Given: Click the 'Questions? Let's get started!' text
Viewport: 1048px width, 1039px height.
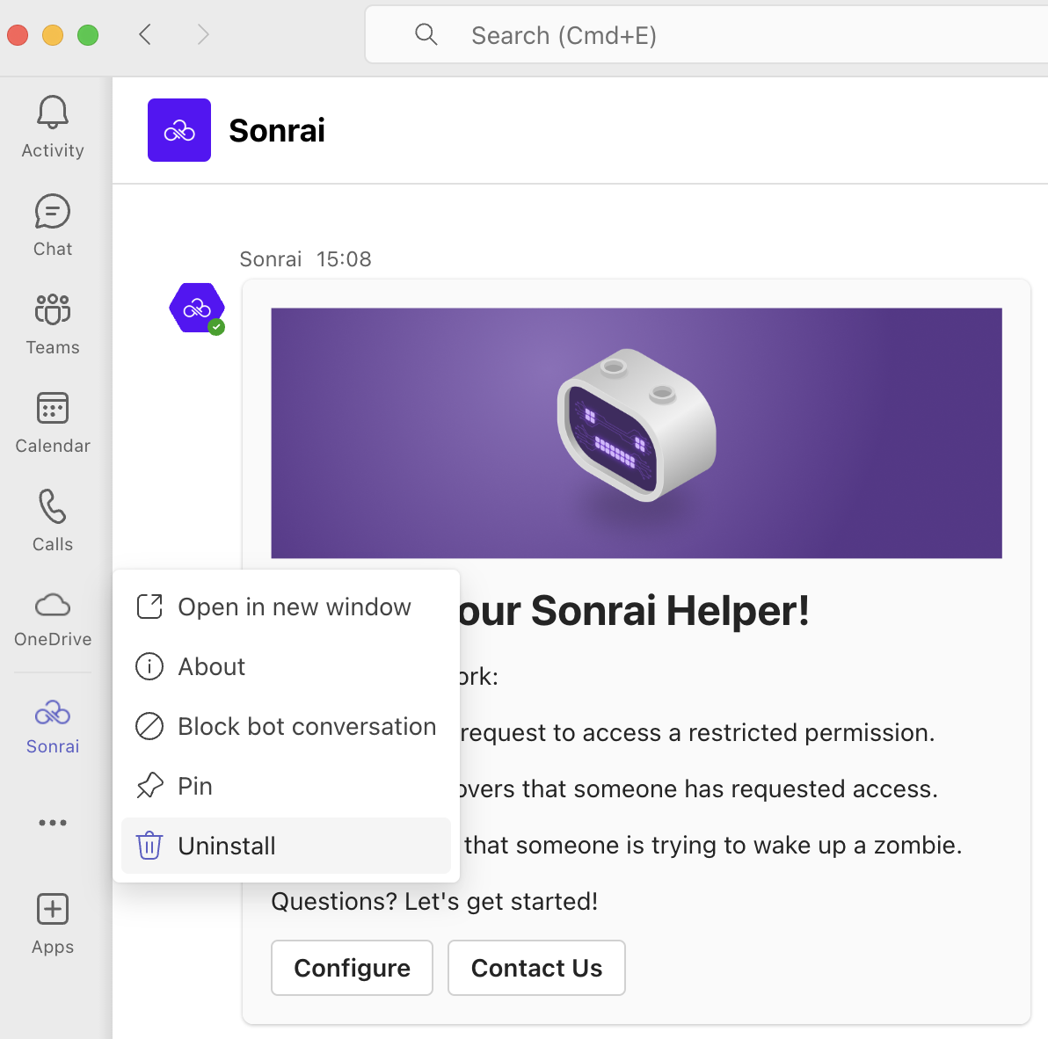Looking at the screenshot, I should (434, 901).
